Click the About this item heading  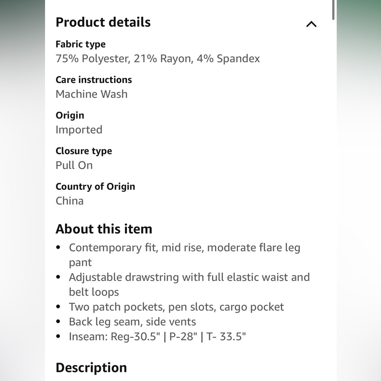pyautogui.click(x=104, y=229)
